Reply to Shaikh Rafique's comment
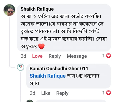The height and width of the screenshot is (102, 114). coord(55,56)
